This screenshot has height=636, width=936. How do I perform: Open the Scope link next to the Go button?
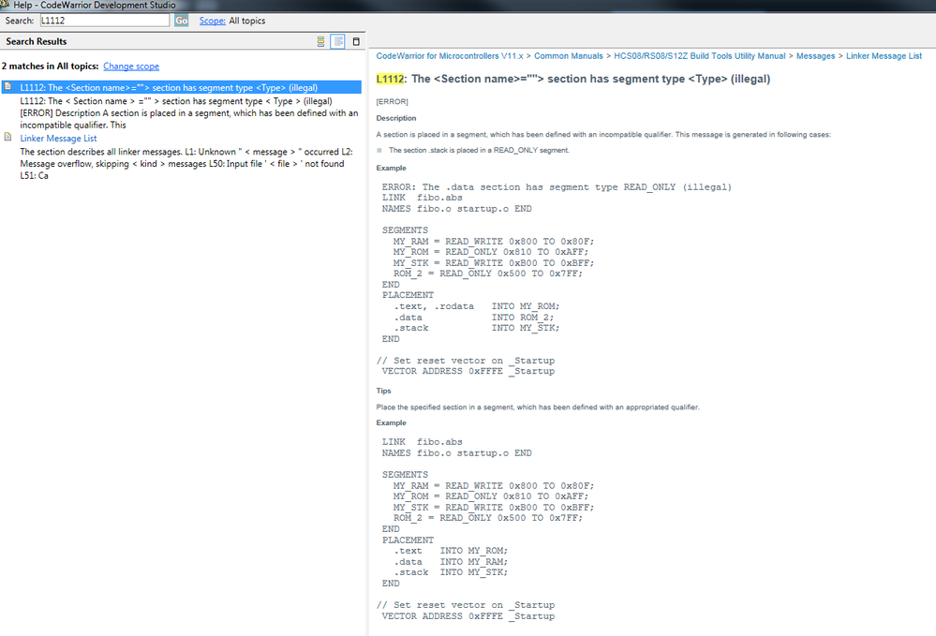[x=212, y=21]
